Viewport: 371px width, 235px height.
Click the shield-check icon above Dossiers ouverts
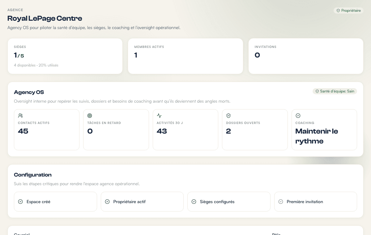pyautogui.click(x=228, y=116)
